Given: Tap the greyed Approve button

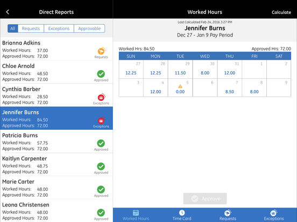Looking at the screenshot, I should (x=205, y=198).
